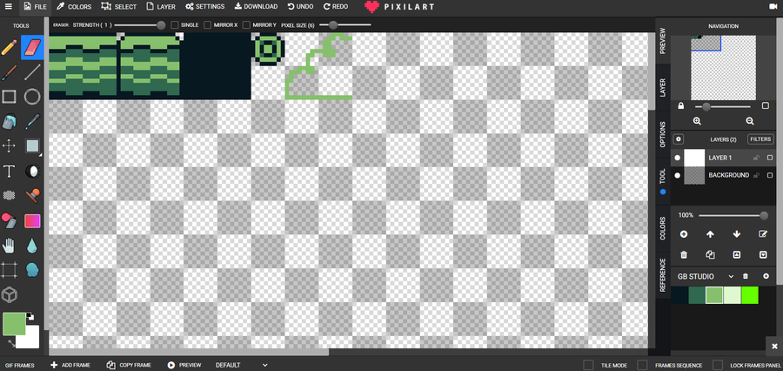
Task: Select the 3D cube tool
Action: (9, 295)
